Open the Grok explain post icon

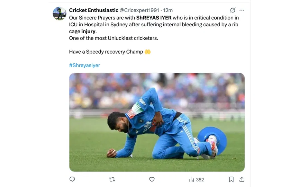[233, 10]
